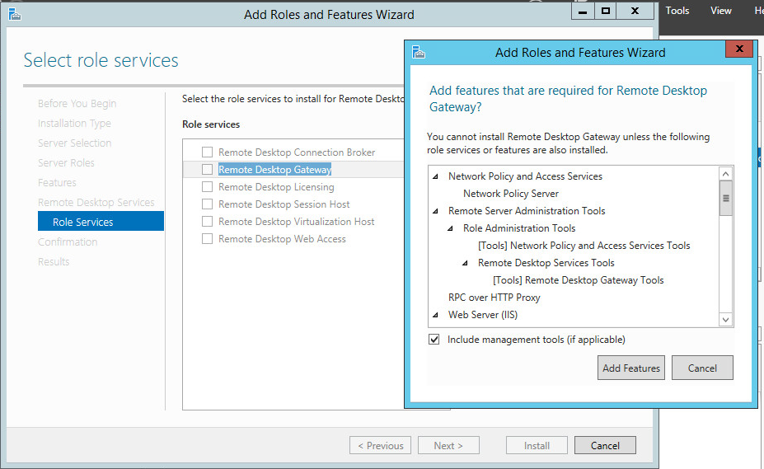Enable Remote Desktop Web Access role service
Image resolution: width=764 pixels, height=469 pixels.
click(208, 239)
